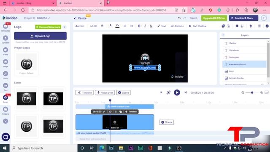Open the line spacing options
This screenshot has width=270, height=152.
click(132, 26)
